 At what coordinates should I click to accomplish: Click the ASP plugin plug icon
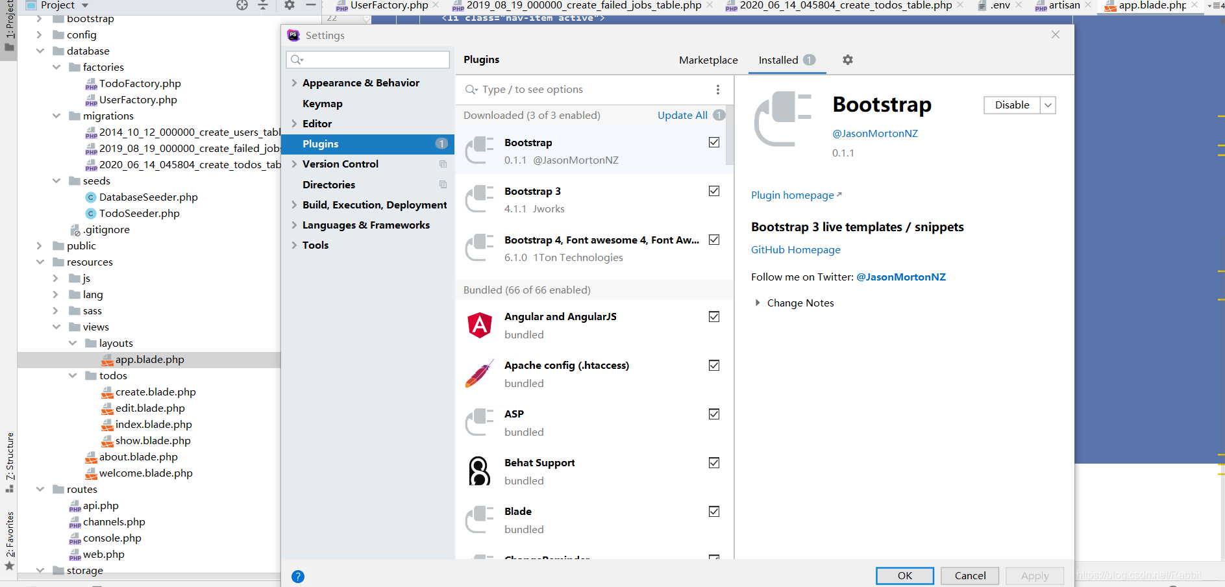[x=480, y=423]
